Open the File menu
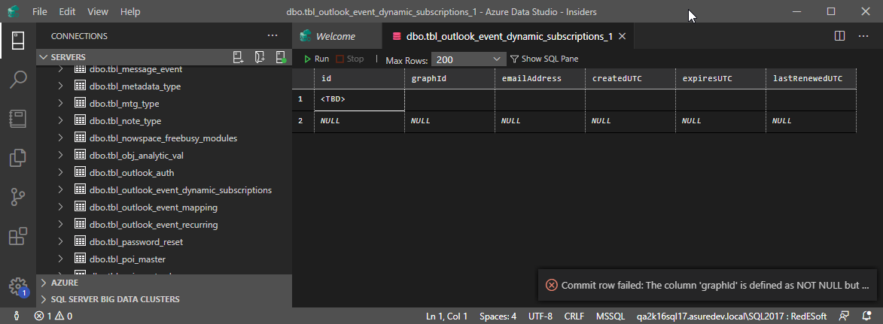Image resolution: width=883 pixels, height=324 pixels. [39, 11]
